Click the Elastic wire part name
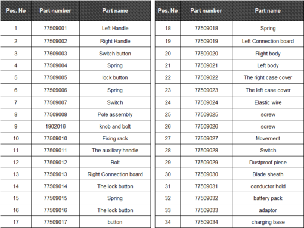 (268, 102)
